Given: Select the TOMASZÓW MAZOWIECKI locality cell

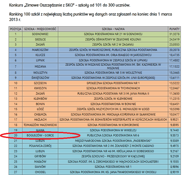Looking at the screenshot, I should (x=40, y=125).
